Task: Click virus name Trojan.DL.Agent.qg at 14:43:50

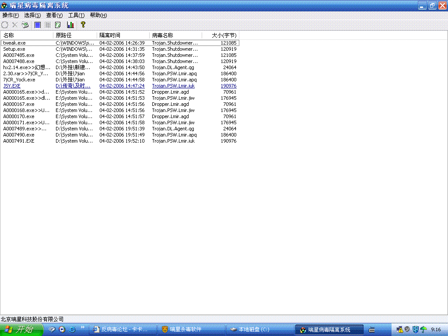Action: coord(173,67)
